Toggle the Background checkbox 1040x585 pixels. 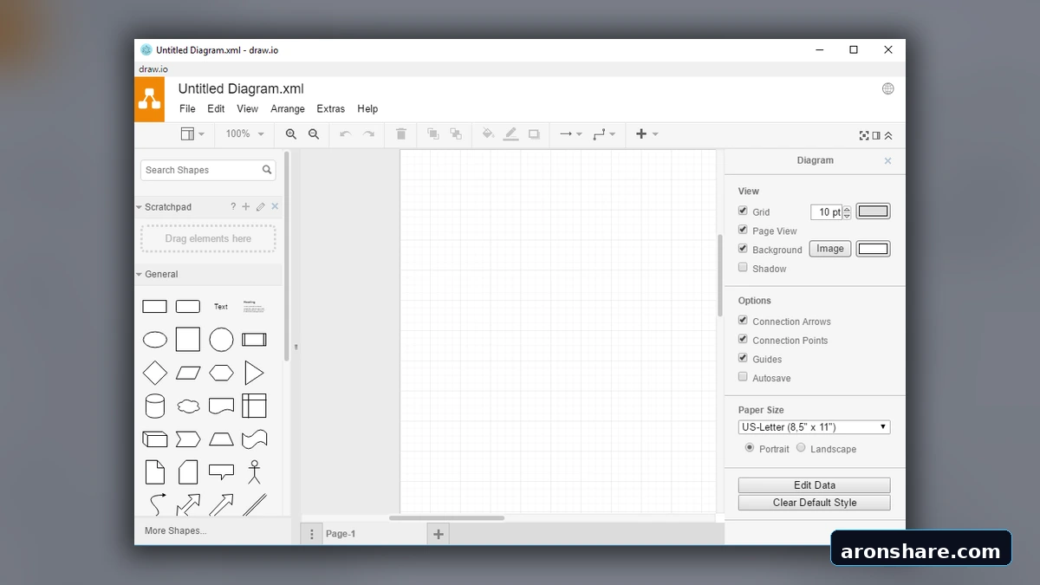[743, 249]
